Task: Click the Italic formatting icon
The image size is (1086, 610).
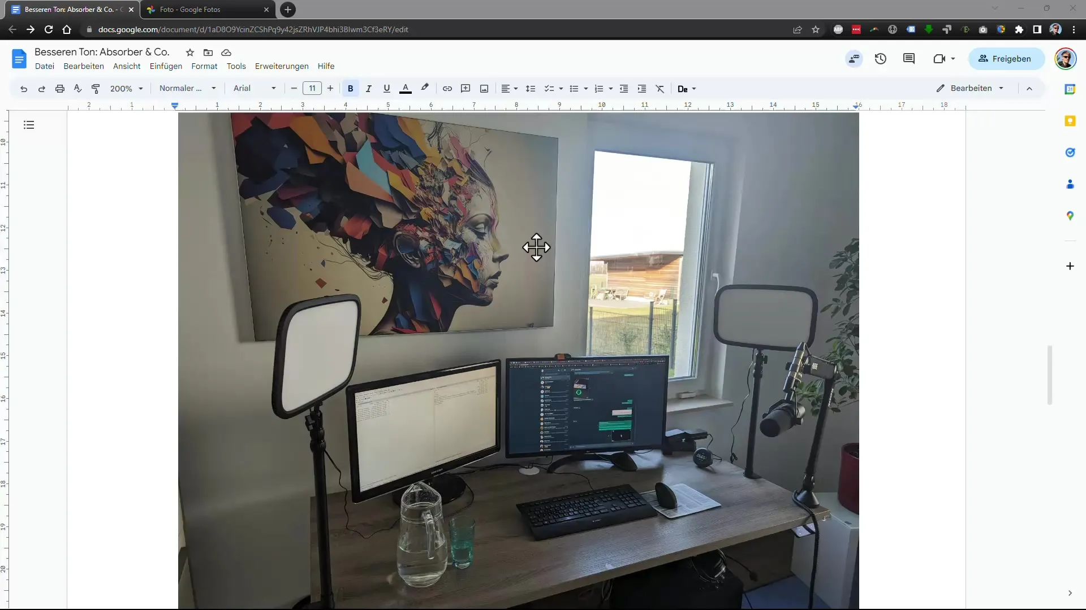Action: [368, 89]
